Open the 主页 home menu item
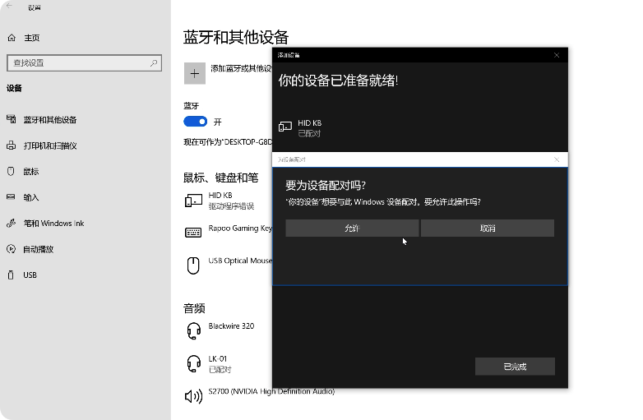Screen dimensions: 643x420 pos(31,38)
